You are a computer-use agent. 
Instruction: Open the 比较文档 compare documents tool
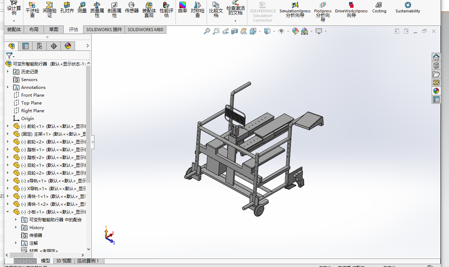point(216,10)
